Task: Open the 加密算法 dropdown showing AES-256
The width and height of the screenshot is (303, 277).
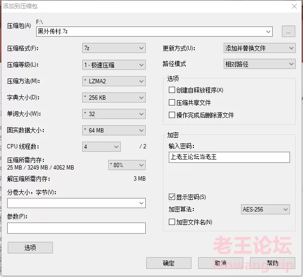Action: click(x=265, y=209)
